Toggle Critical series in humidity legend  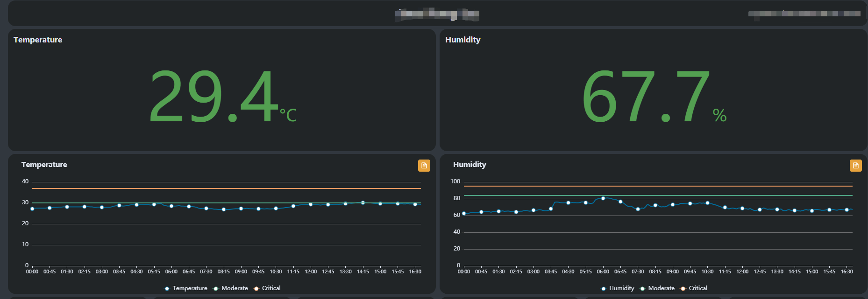694,288
